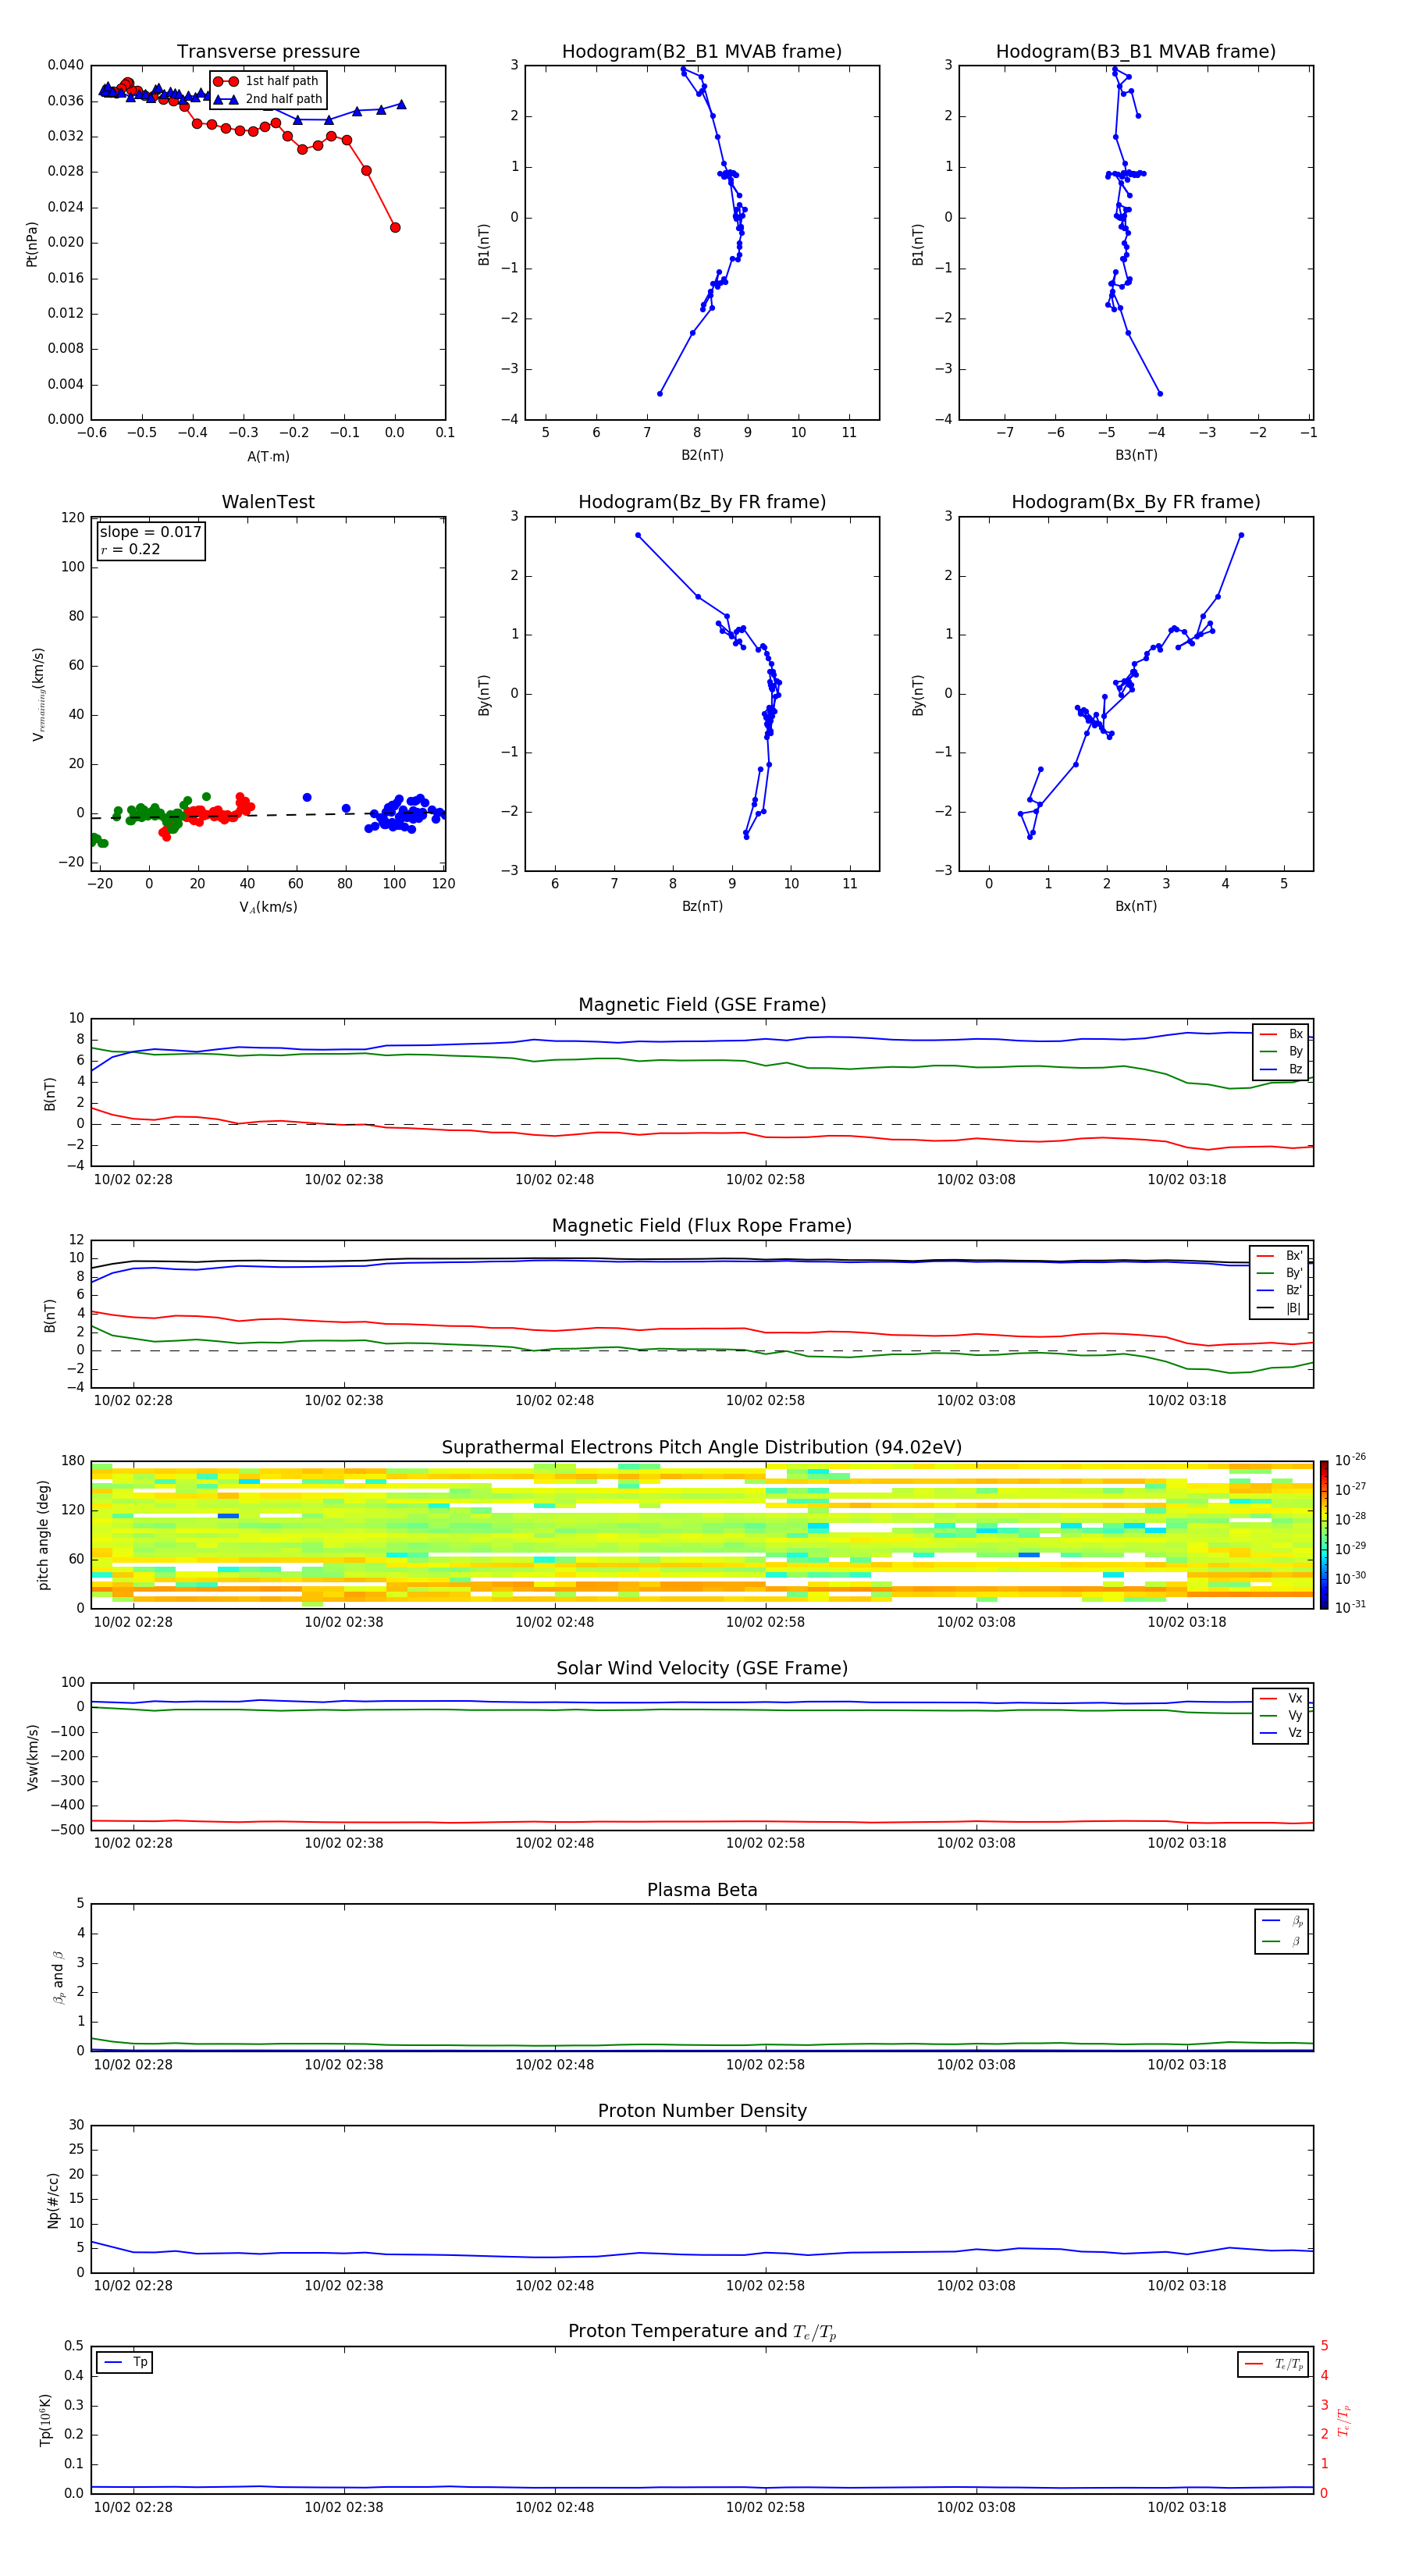Screen dimensions: 1405x2576
Task: Click βp legend entry in Plasma Beta panel
Action: (1282, 1921)
